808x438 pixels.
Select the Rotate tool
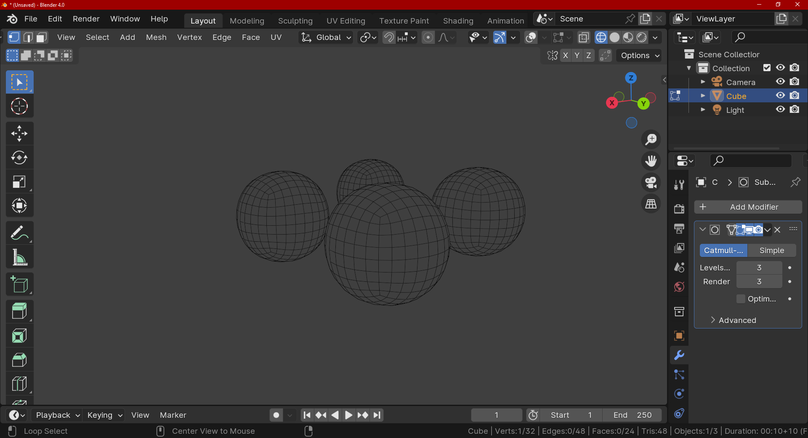click(x=19, y=158)
